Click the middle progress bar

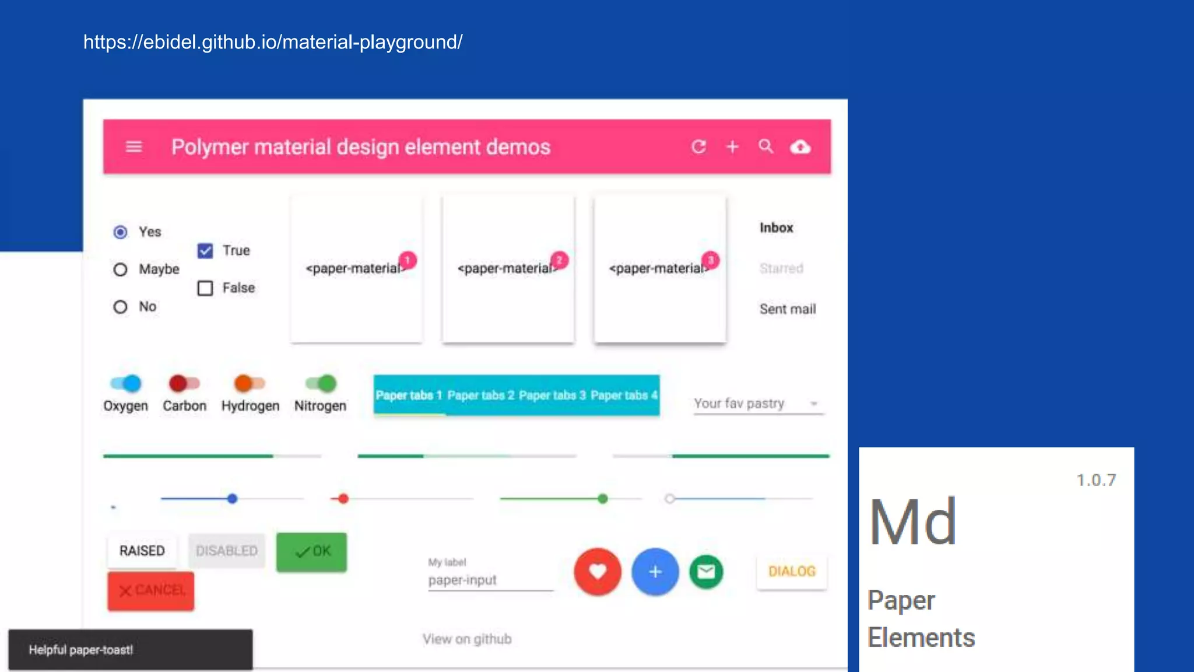click(467, 456)
